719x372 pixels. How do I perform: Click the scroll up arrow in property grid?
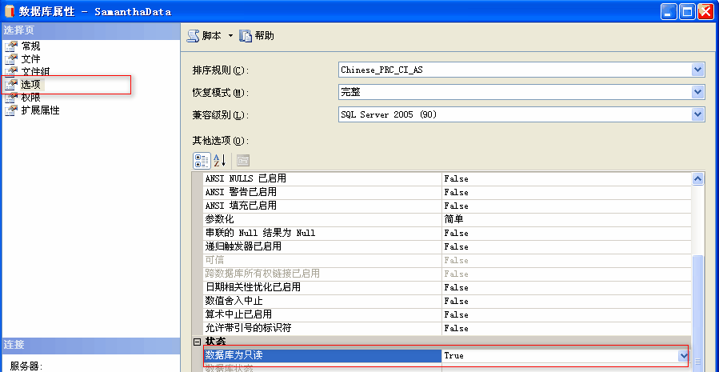click(697, 179)
